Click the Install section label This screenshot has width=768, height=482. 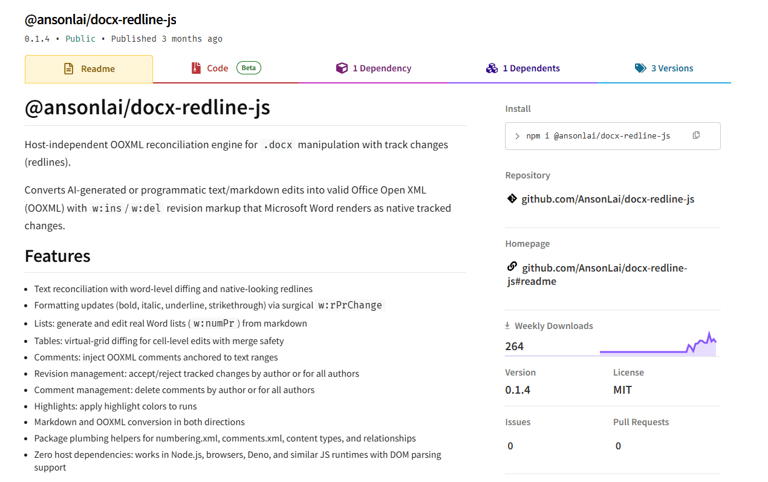click(x=518, y=109)
